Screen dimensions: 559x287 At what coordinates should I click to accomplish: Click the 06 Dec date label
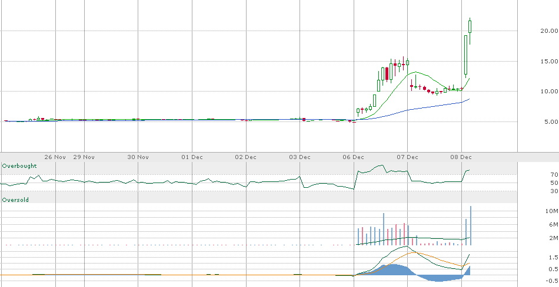(x=353, y=157)
